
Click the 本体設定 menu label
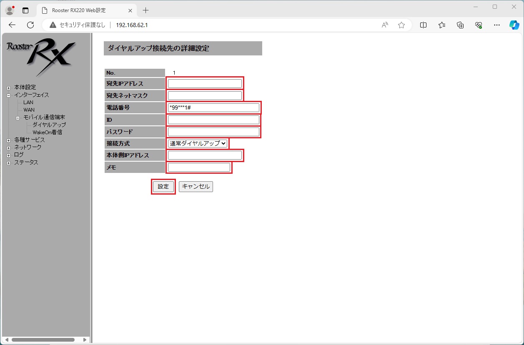coord(25,87)
